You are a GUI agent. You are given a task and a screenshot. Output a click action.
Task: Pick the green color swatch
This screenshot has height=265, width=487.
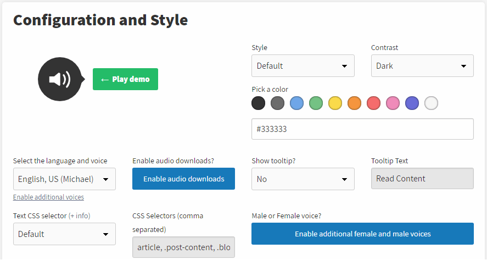[x=316, y=103]
